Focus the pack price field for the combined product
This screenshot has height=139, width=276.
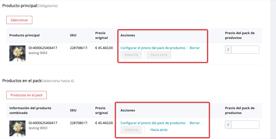point(245,125)
